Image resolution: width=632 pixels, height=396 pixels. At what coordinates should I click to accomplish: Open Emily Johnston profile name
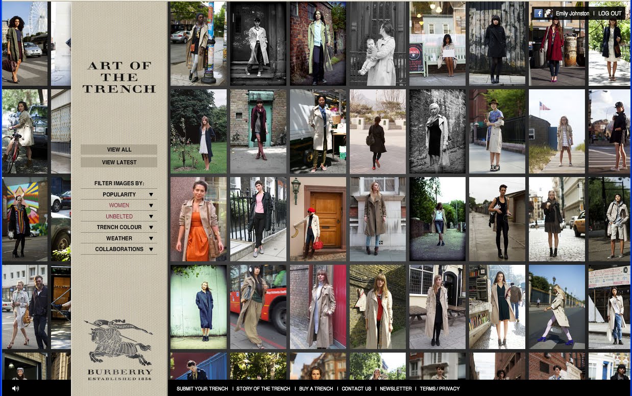572,13
